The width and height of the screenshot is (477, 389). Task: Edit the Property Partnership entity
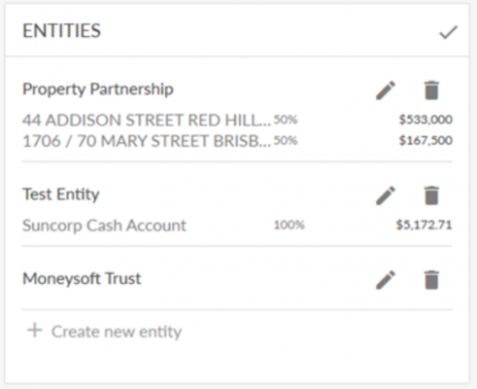(x=386, y=90)
